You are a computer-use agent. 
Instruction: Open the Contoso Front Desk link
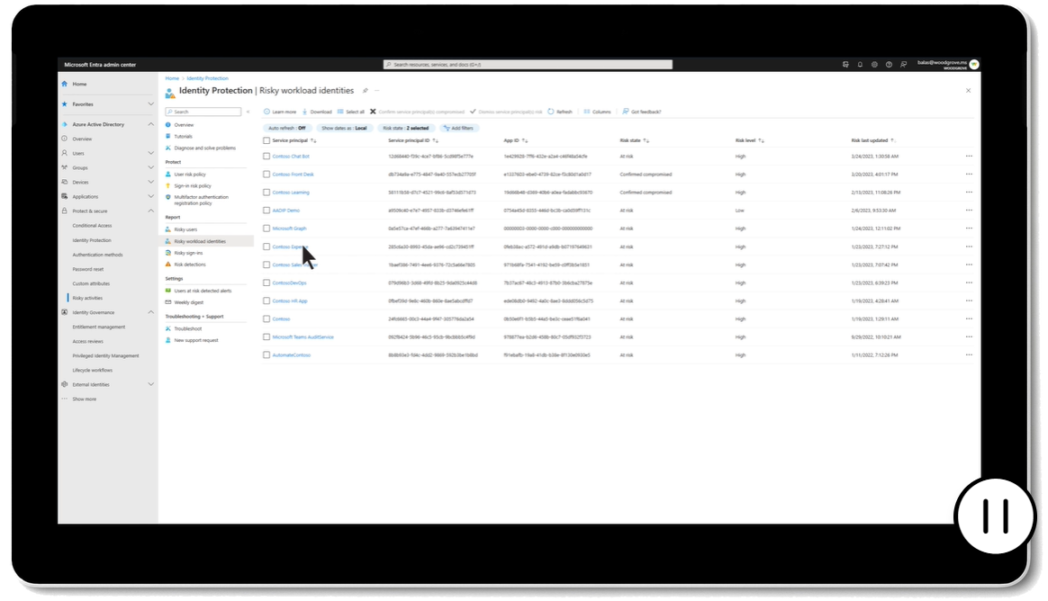[293, 175]
